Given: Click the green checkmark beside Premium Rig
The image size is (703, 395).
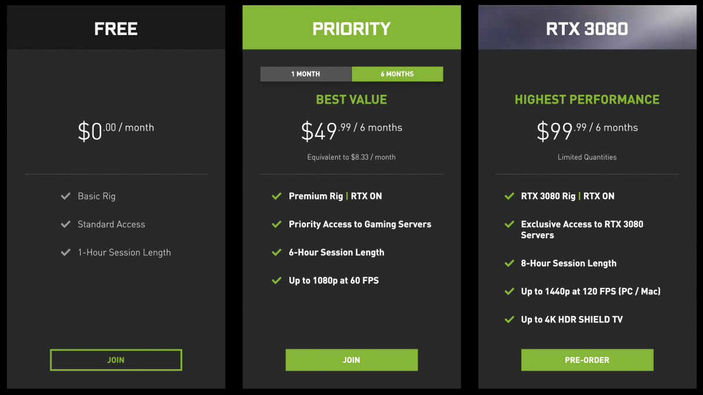Looking at the screenshot, I should click(x=277, y=196).
